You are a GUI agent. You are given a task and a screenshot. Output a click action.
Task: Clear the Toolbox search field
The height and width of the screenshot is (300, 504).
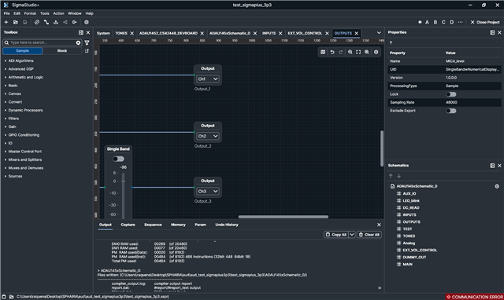pyautogui.click(x=78, y=42)
